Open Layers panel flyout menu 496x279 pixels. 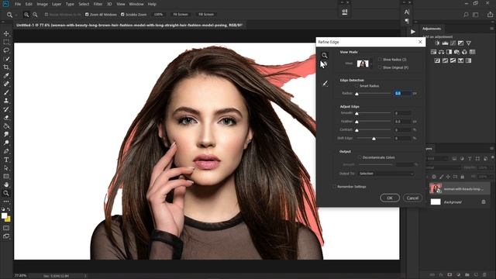[x=491, y=148]
